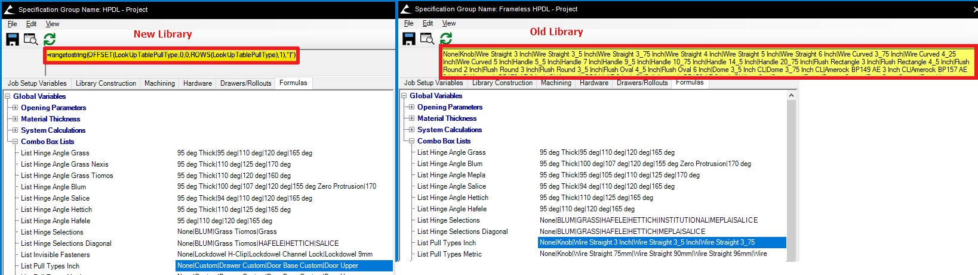Click the print preview icon in the New Library window
The image size is (978, 275).
30,39
